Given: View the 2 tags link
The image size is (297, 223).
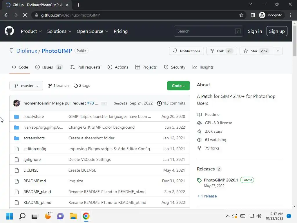Looking at the screenshot, I should (82, 86).
